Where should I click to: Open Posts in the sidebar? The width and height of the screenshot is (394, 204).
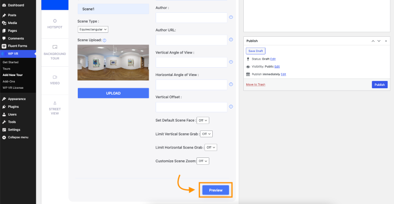click(x=12, y=15)
